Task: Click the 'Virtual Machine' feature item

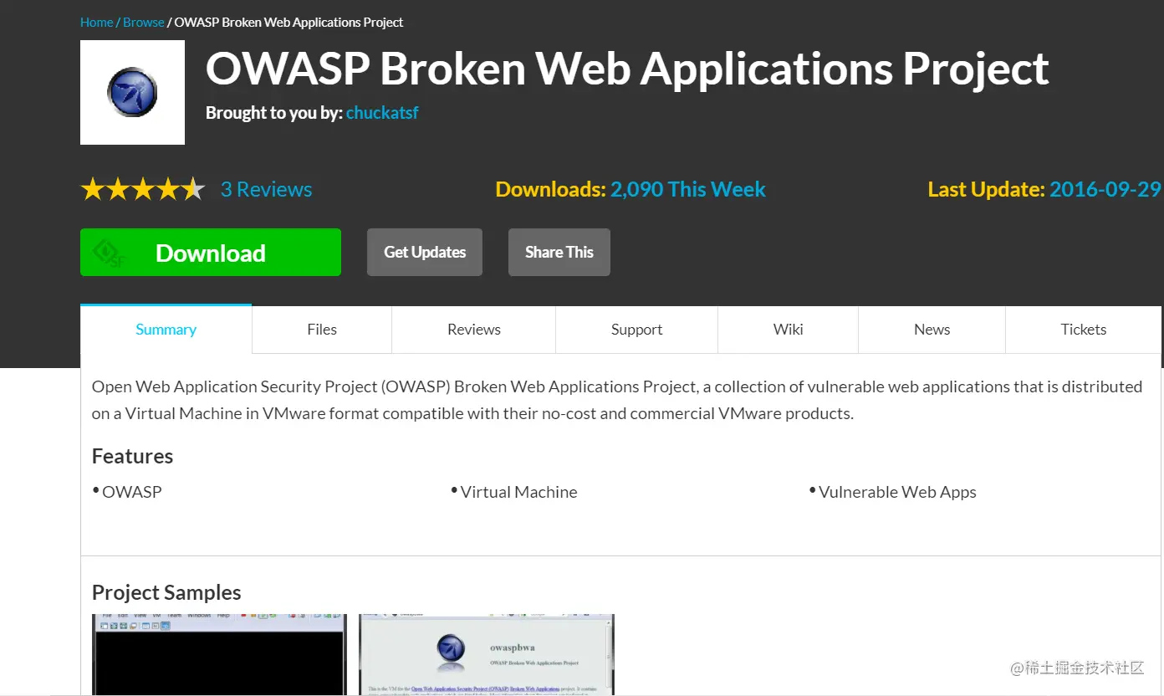Action: coord(518,492)
